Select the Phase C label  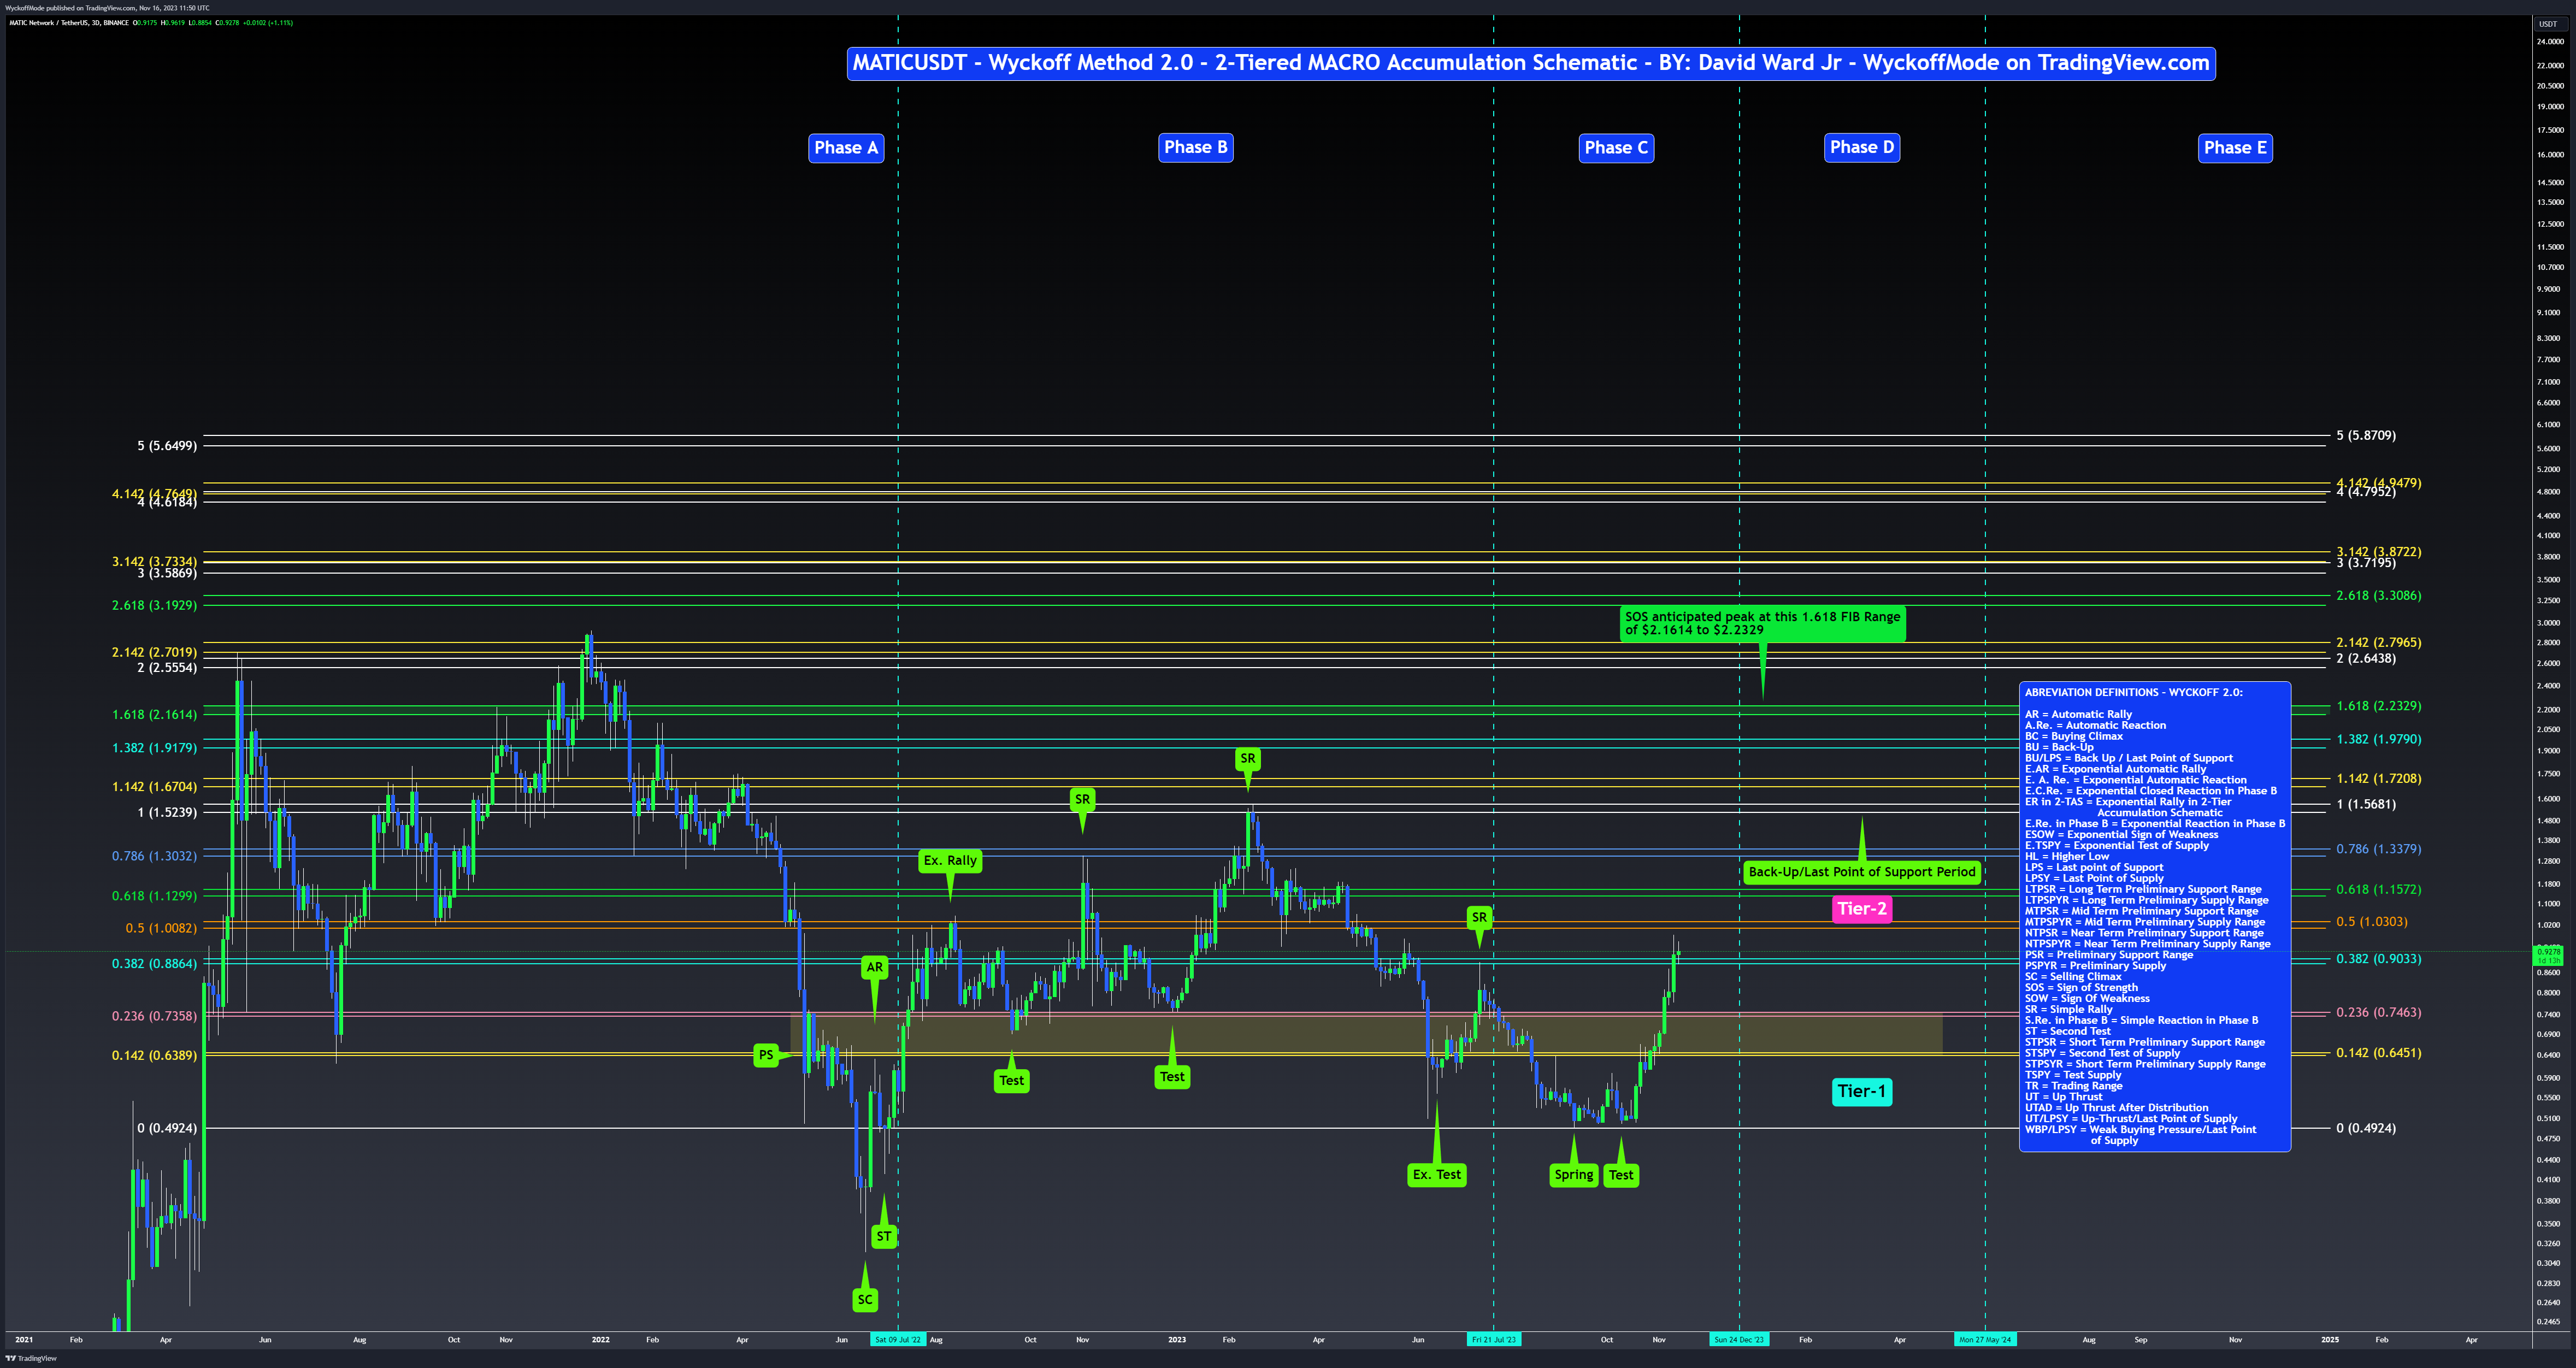[1616, 148]
